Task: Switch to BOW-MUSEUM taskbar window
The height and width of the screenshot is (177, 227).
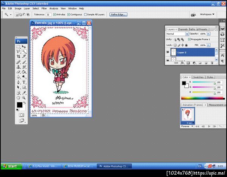Action: click(79, 166)
